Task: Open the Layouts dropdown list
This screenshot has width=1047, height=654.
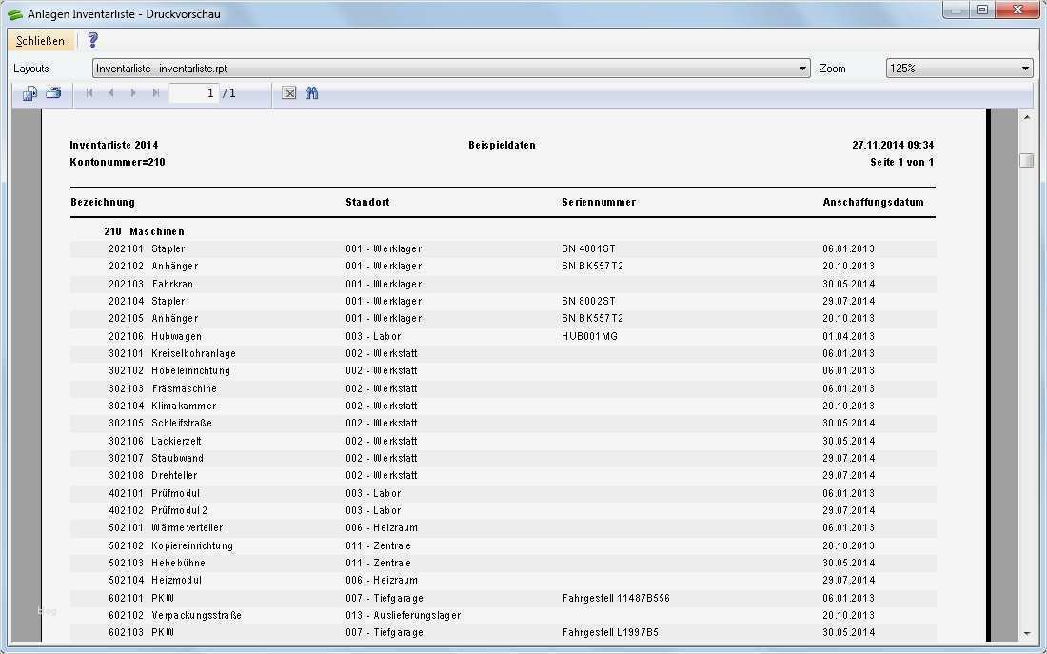Action: click(451, 69)
